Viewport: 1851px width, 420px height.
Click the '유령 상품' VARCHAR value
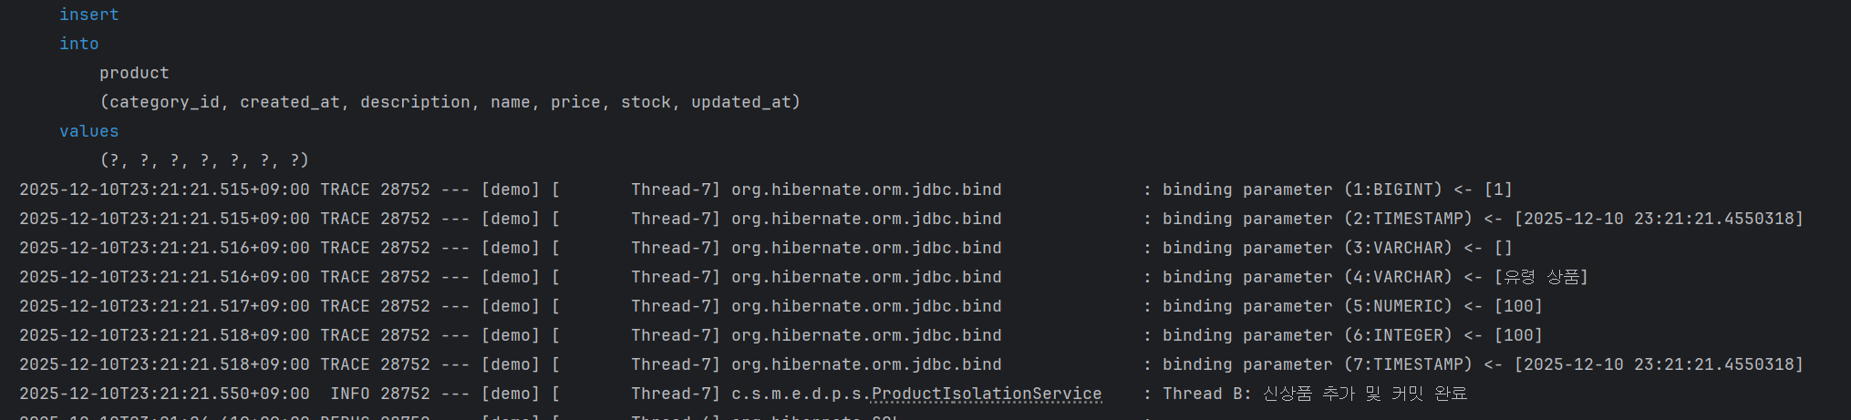pyautogui.click(x=1541, y=277)
